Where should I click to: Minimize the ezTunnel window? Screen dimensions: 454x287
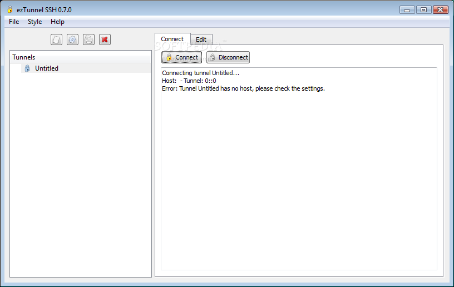pos(407,10)
